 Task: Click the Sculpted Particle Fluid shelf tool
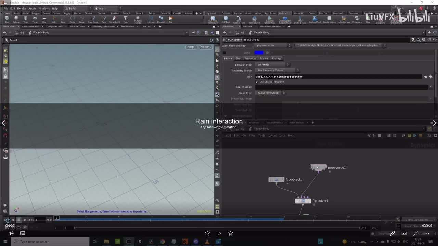pyautogui.click(x=269, y=20)
